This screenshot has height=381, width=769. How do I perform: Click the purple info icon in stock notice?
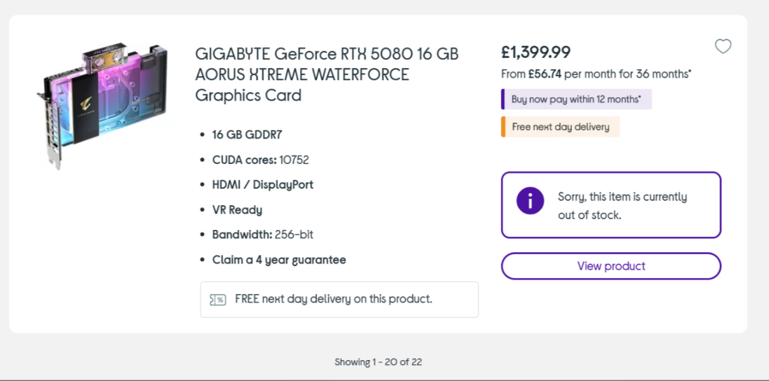[x=530, y=201]
